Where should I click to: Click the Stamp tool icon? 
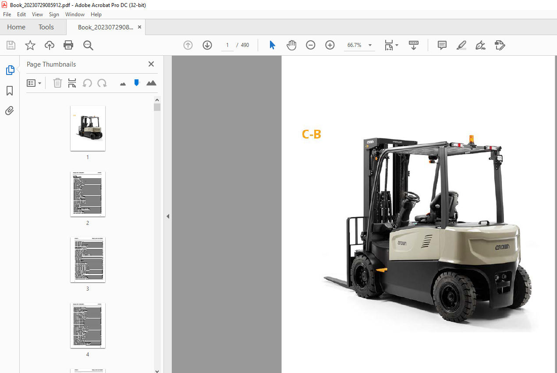coord(500,45)
